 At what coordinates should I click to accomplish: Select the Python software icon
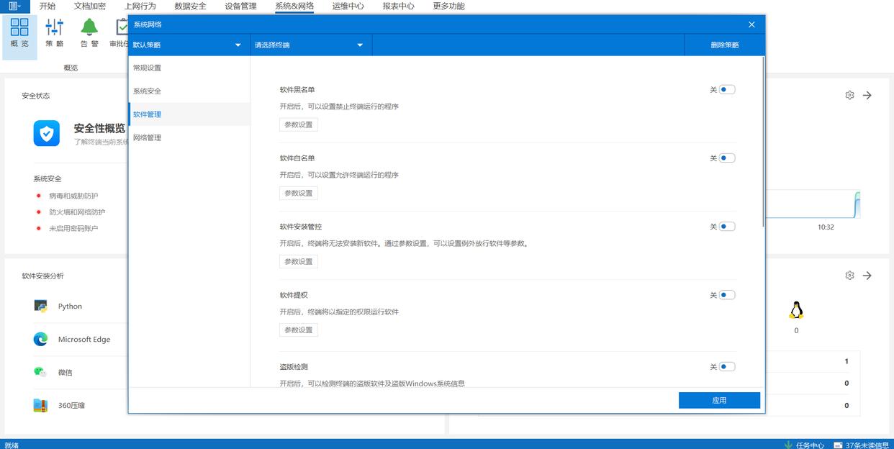(40, 306)
